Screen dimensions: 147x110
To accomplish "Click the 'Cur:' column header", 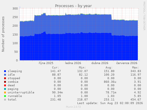I will [56, 68].
